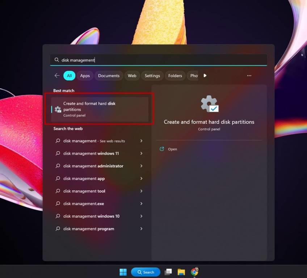Open 'Create and format hard disk partitions' best match
Image resolution: width=307 pixels, height=278 pixels.
click(x=100, y=109)
